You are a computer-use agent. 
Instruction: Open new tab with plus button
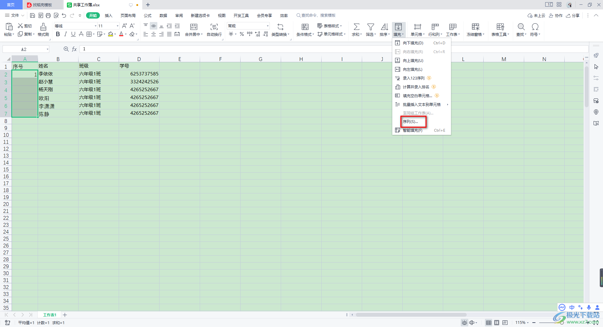[148, 5]
